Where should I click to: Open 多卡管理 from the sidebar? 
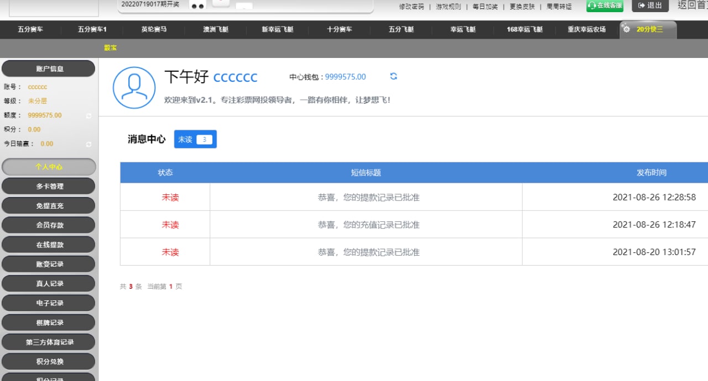pyautogui.click(x=49, y=187)
